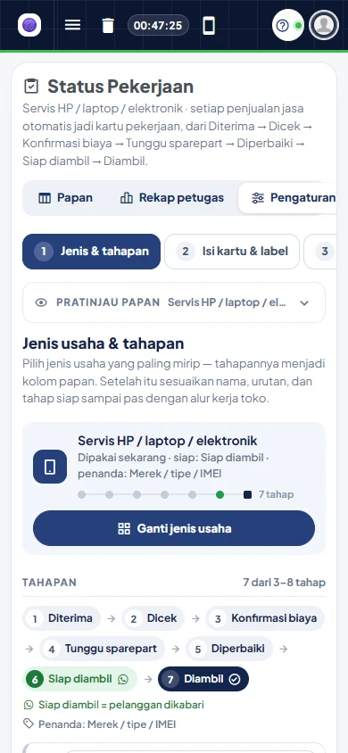Viewport: 348px width, 753px height.
Task: Switch to the Rekap petugas tab
Action: [171, 198]
